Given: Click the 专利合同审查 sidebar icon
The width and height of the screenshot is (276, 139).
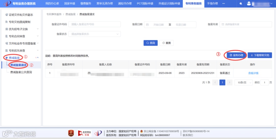Looking at the screenshot, I should coord(7,36).
